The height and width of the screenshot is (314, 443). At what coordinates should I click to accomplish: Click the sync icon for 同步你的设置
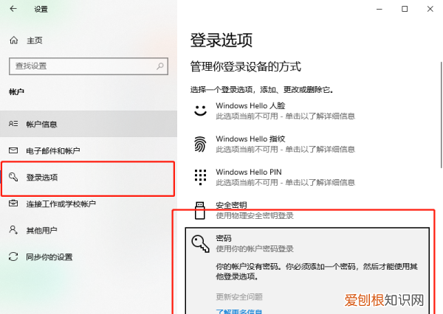point(13,257)
